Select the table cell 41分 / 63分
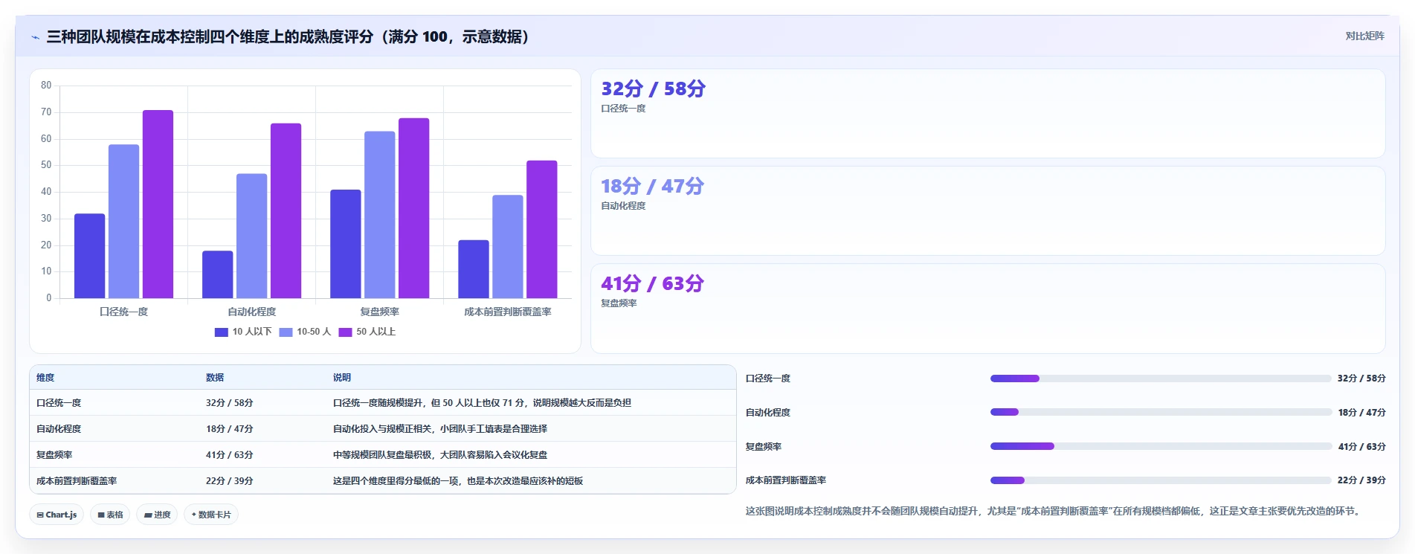This screenshot has height=554, width=1415. tap(230, 455)
